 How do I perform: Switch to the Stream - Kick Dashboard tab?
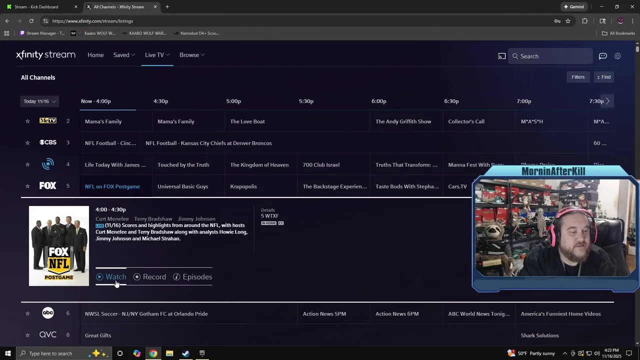point(42,7)
